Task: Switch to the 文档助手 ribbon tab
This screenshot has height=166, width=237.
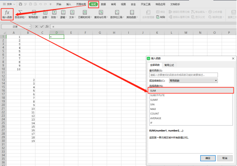Action: click(x=175, y=4)
